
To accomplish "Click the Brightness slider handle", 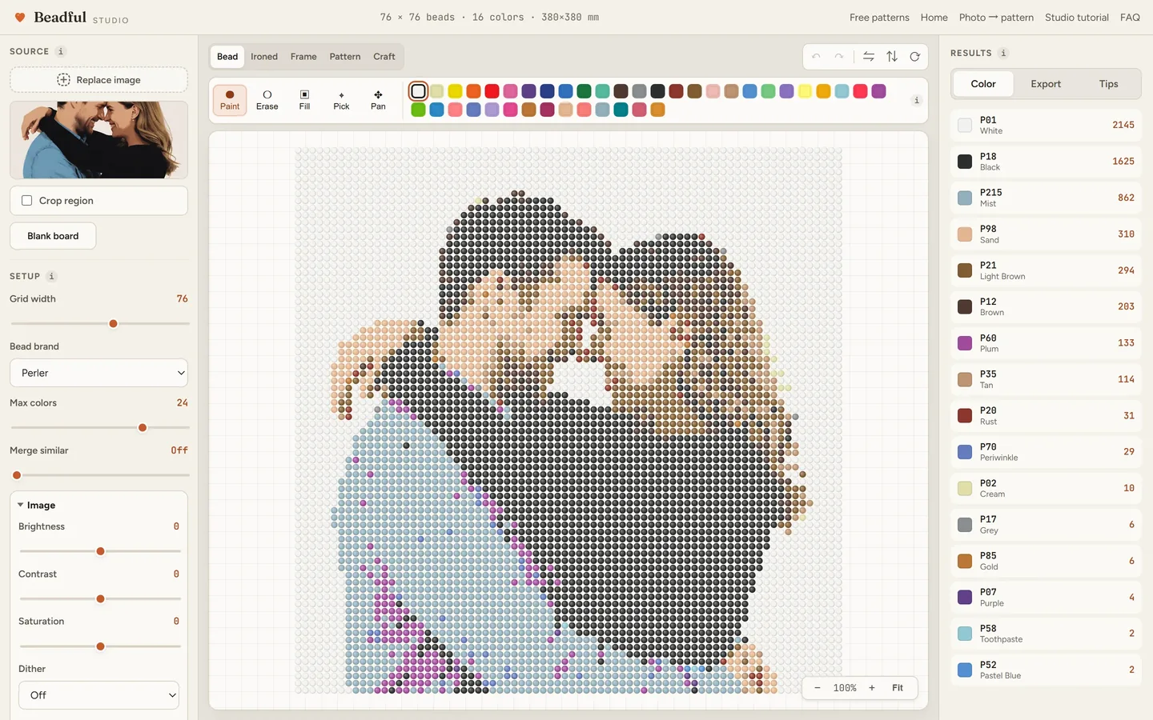I will click(x=100, y=551).
